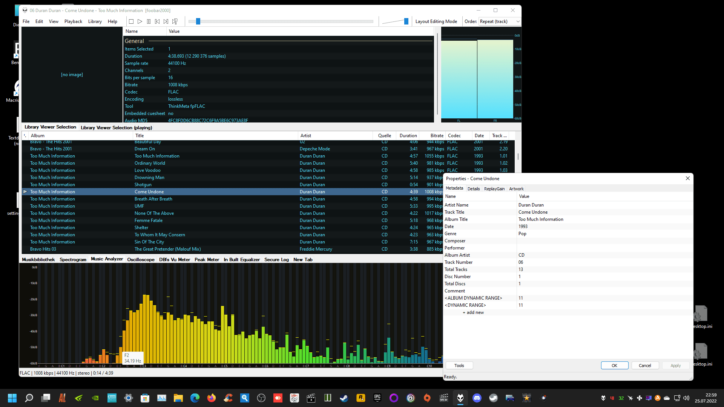Switch to the Spectrogram tab
The height and width of the screenshot is (407, 724).
73,260
